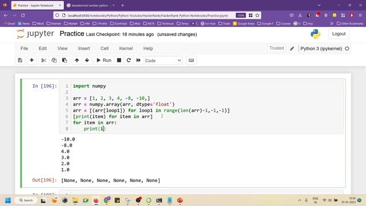Show more bookmarks chevron
The height and width of the screenshot is (206, 366).
click(332, 23)
